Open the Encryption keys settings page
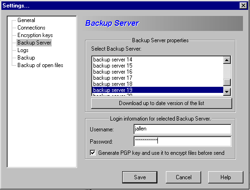This screenshot has height=190, width=250. click(x=35, y=35)
